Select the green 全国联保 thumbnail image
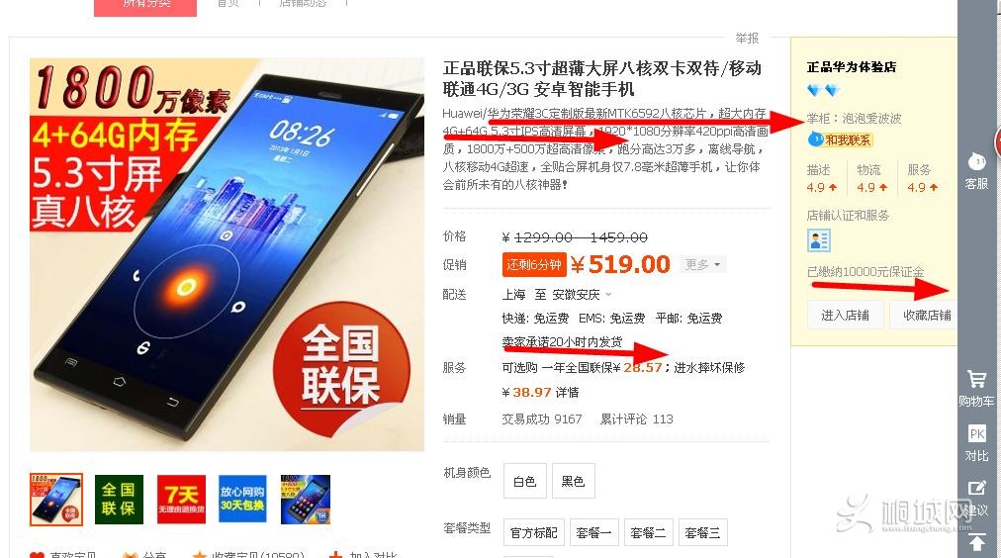 tap(119, 500)
